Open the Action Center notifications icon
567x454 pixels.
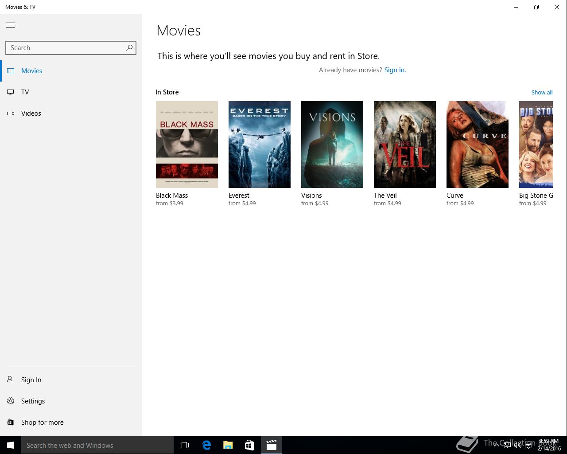[x=528, y=445]
